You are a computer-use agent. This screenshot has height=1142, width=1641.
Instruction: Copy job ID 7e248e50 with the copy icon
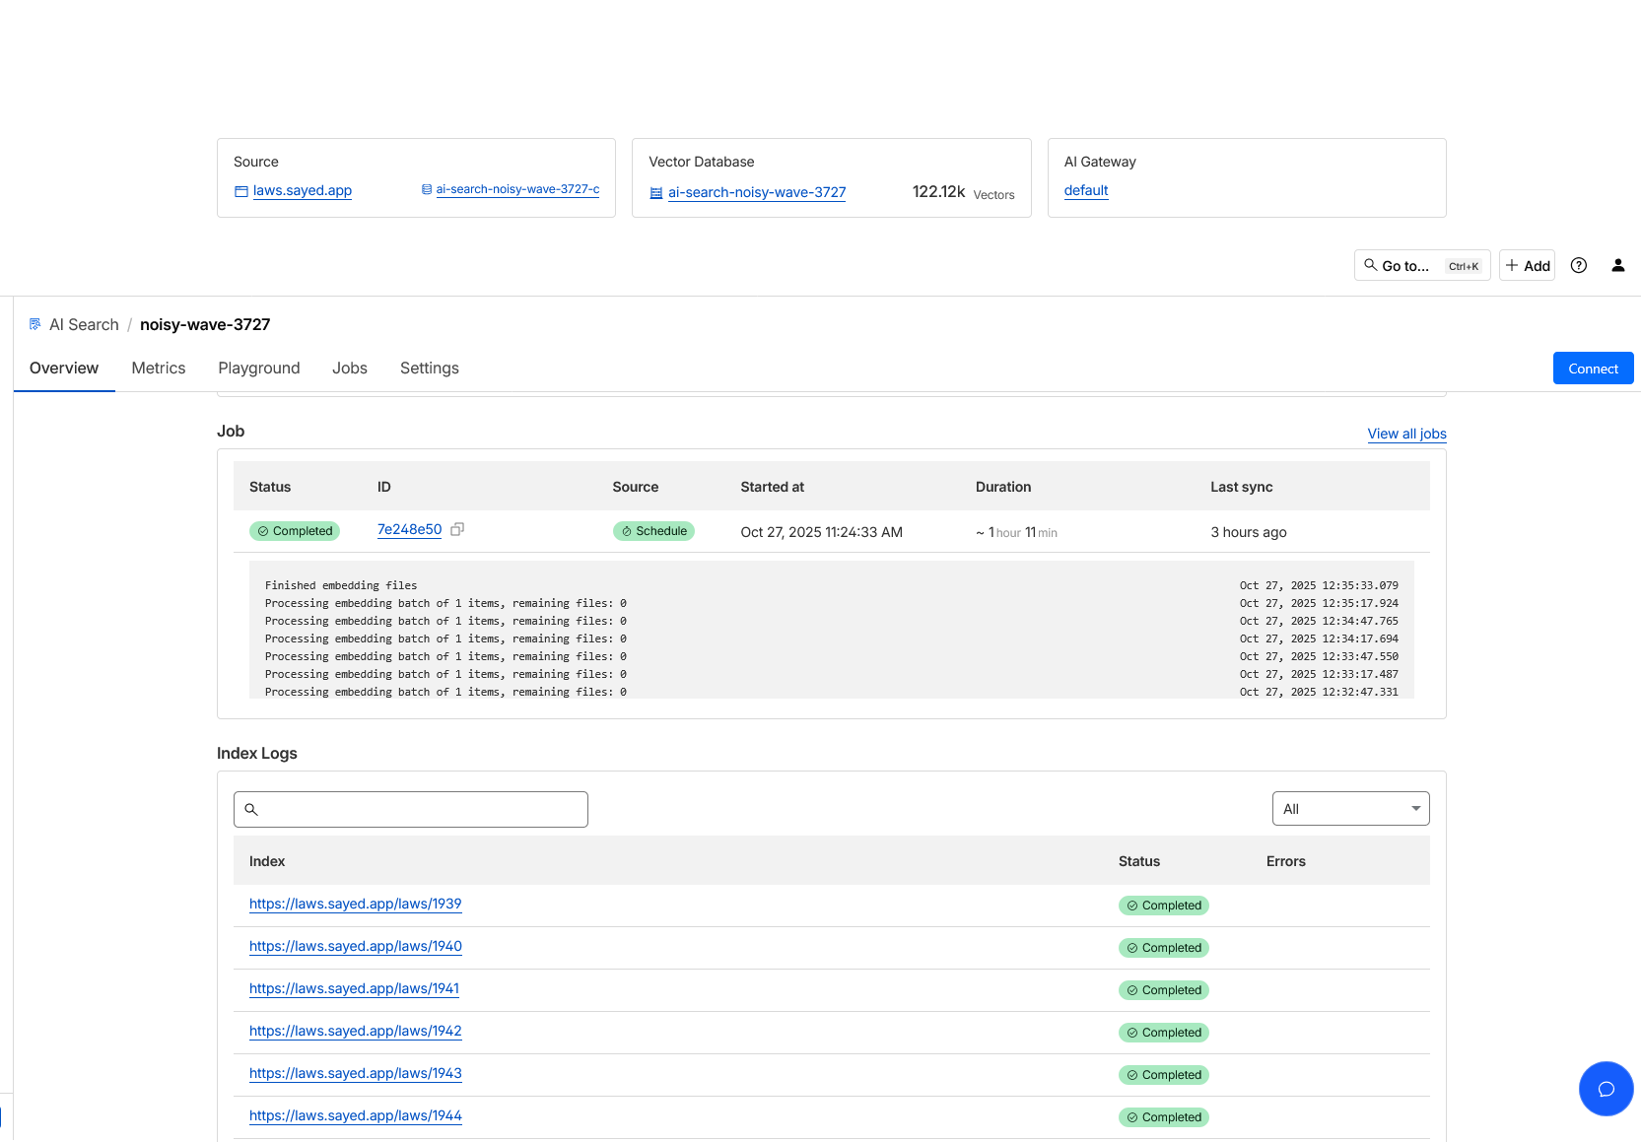click(x=457, y=530)
